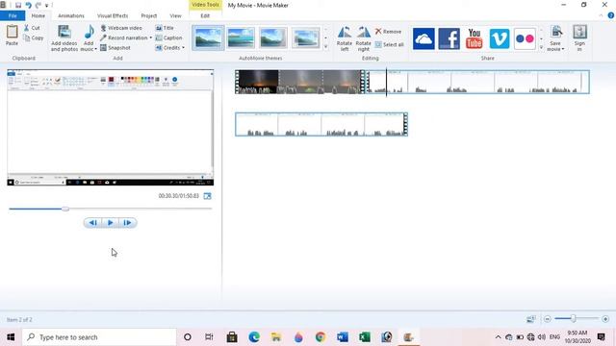
Task: Open the Visual Effects tab
Action: [x=113, y=15]
